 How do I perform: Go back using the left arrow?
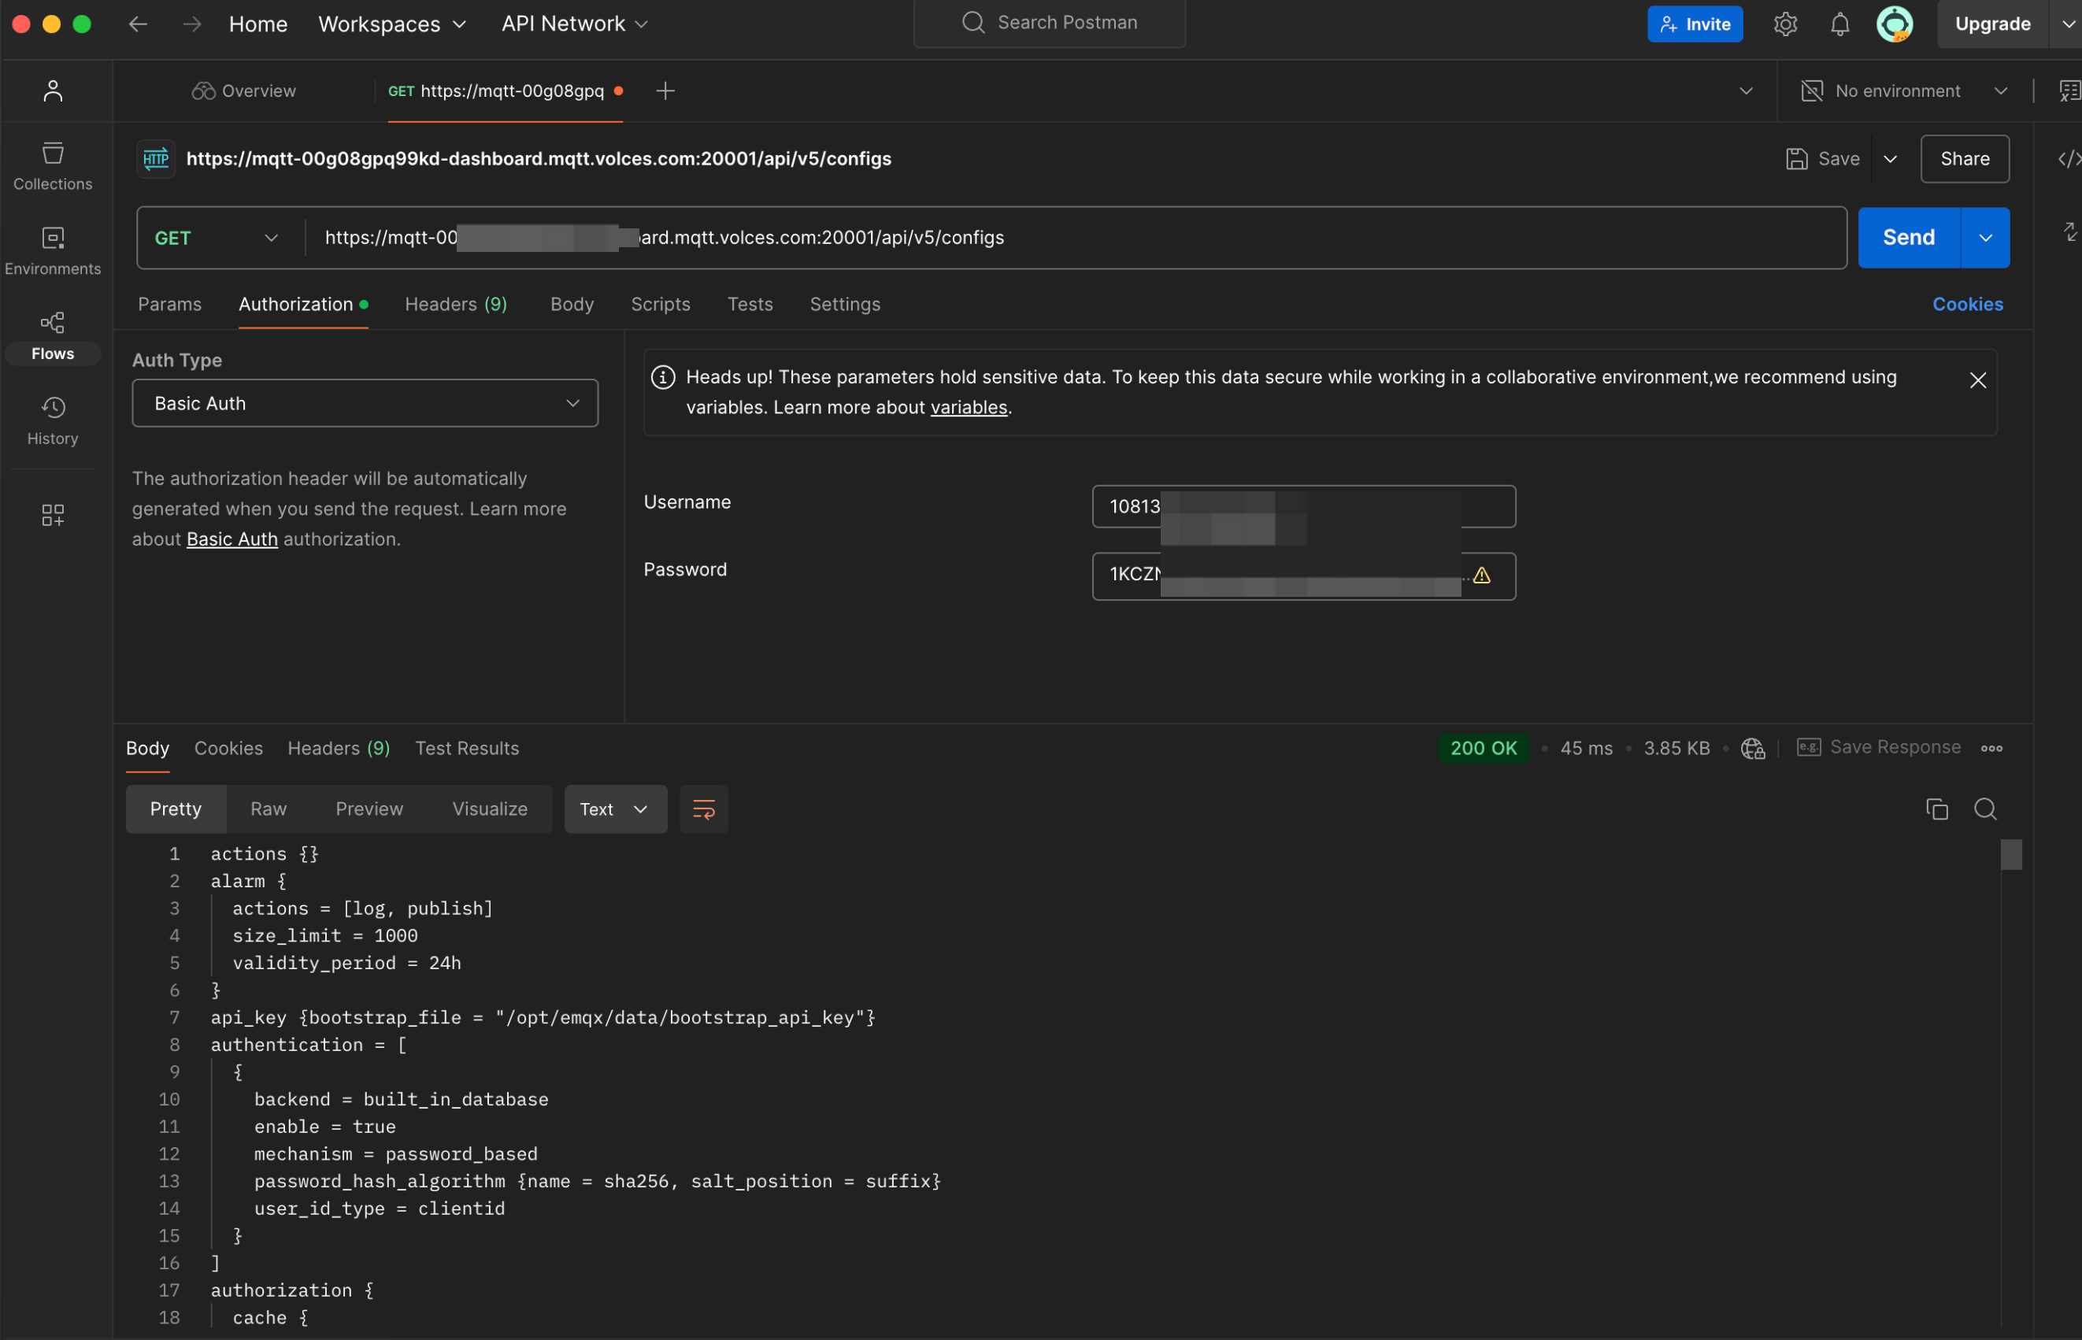pos(138,24)
